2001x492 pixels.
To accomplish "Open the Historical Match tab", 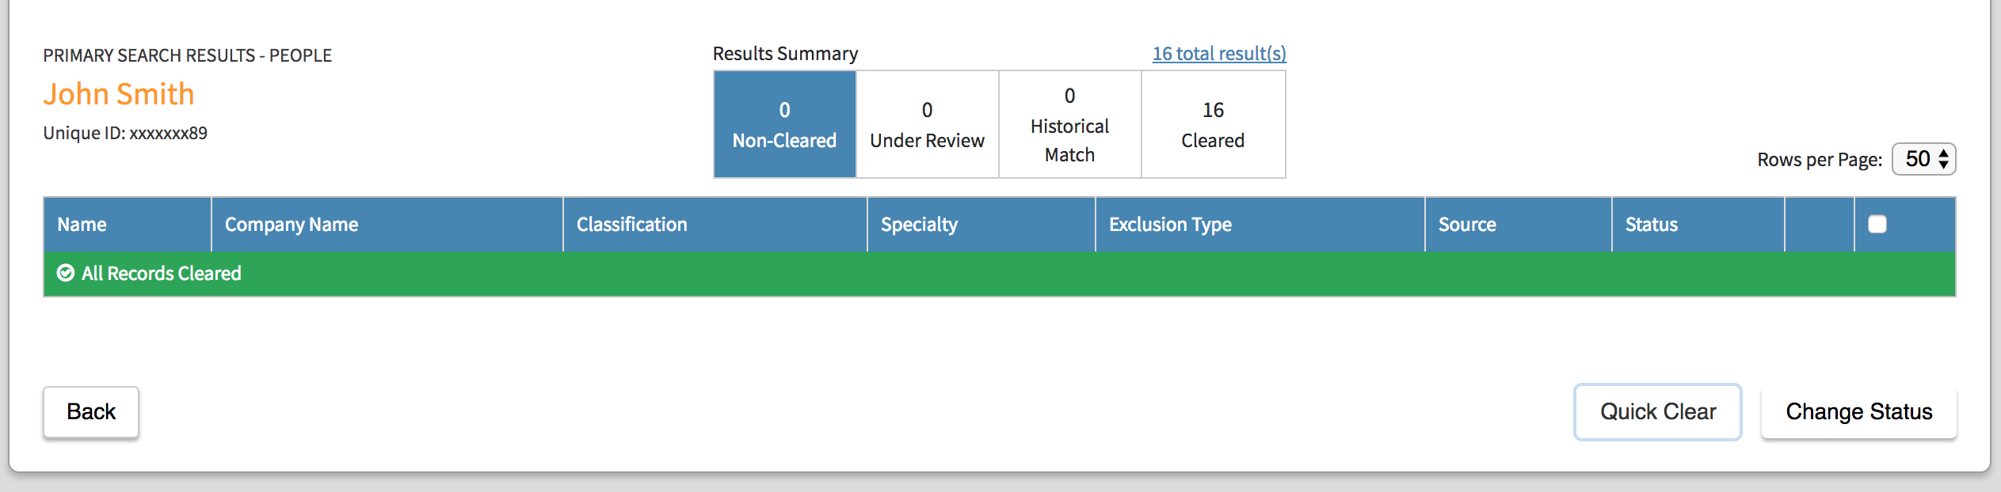I will (x=1069, y=125).
